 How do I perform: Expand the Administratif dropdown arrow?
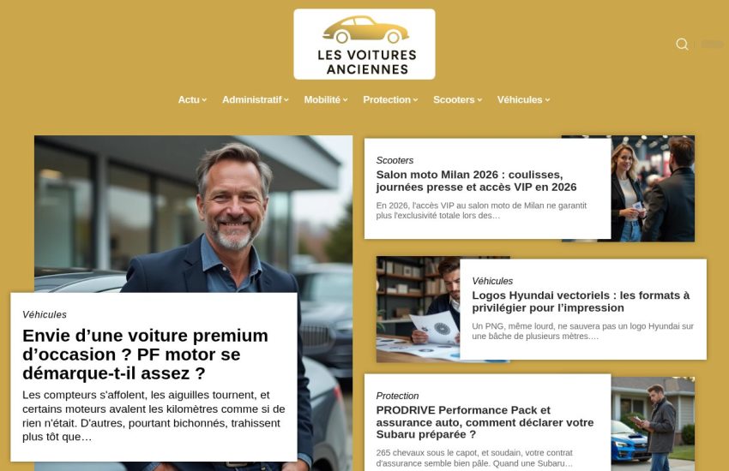coord(286,100)
